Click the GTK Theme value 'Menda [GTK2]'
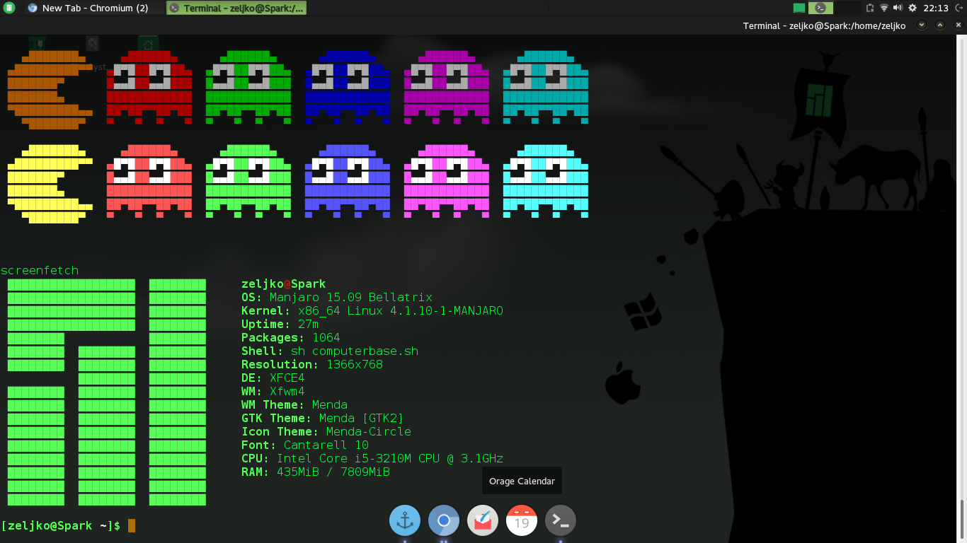This screenshot has height=543, width=967. coord(361,419)
